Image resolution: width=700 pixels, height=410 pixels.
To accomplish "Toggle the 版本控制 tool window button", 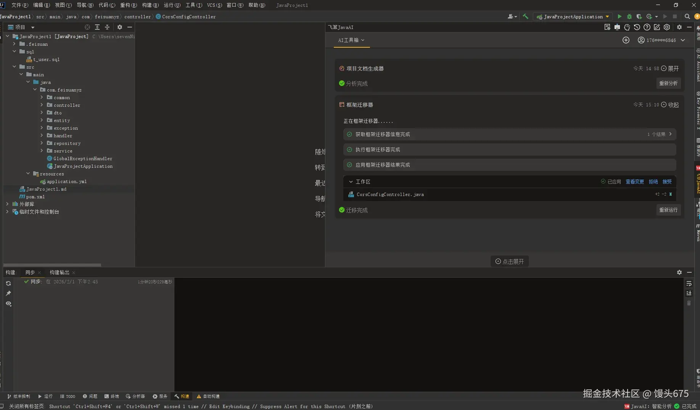I will [x=18, y=396].
